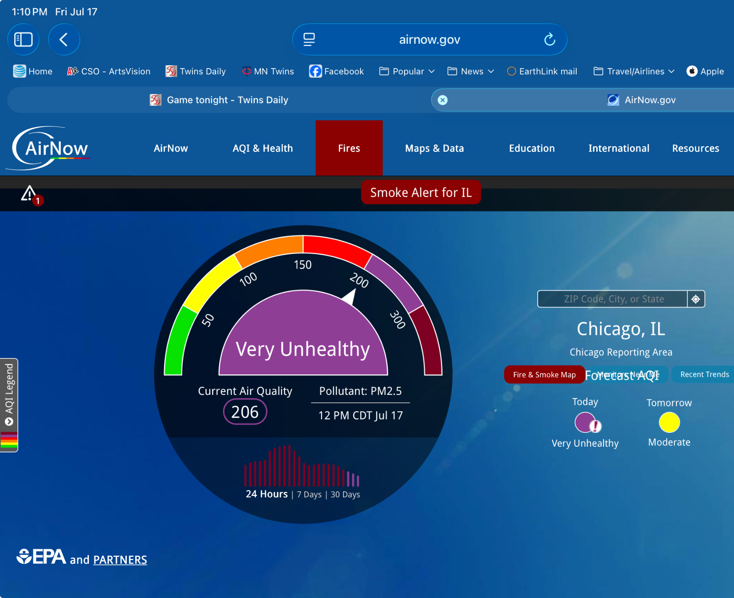This screenshot has width=734, height=598.
Task: Click the AirNow logo
Action: coord(48,148)
